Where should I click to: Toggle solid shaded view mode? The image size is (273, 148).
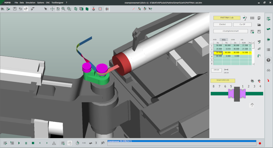tap(87, 9)
